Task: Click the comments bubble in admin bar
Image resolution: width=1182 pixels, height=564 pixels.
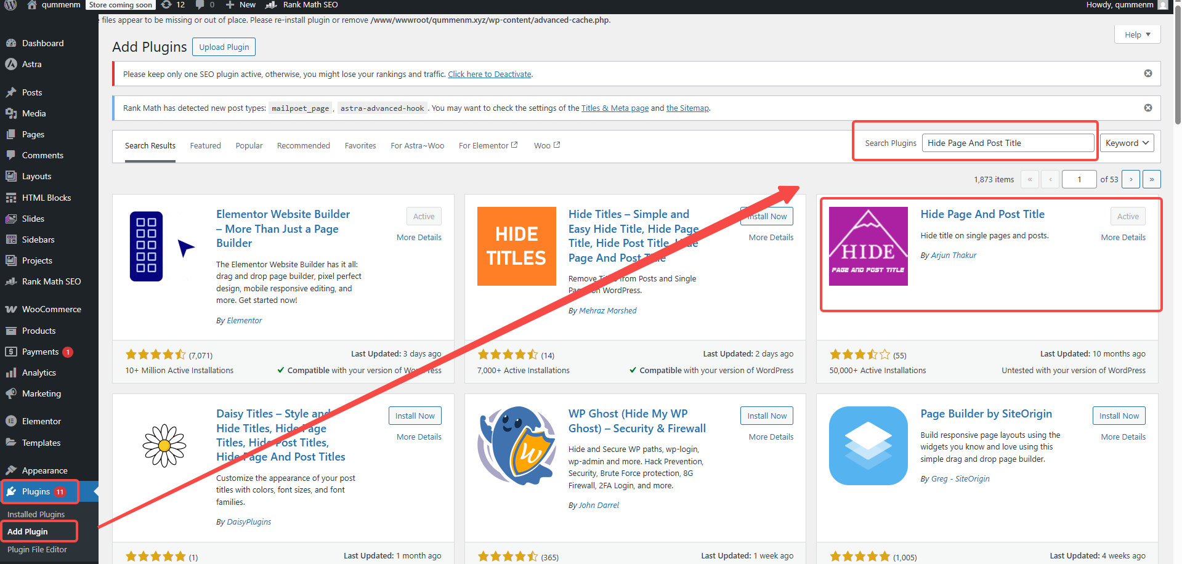Action: [200, 5]
